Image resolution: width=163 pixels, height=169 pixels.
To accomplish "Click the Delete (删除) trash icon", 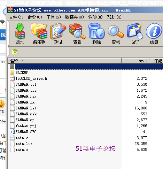I will pyautogui.click(x=96, y=31).
